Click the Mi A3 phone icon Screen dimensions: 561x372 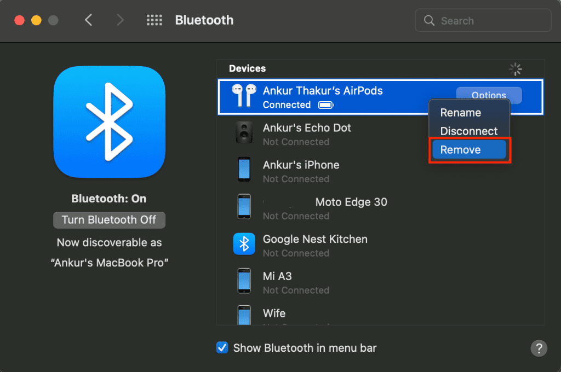click(x=244, y=281)
